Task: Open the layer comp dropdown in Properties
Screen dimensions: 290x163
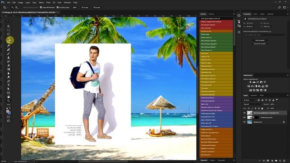Action: pos(265,35)
